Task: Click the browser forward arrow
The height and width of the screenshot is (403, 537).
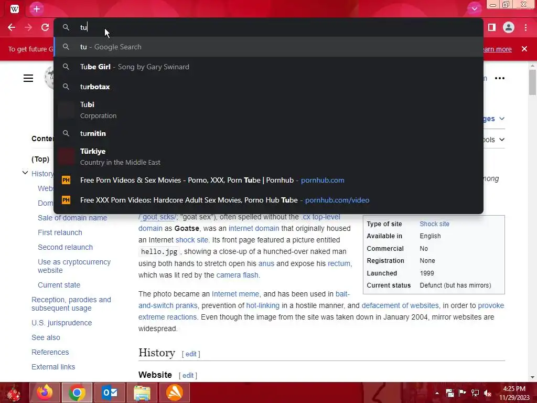Action: (x=28, y=27)
